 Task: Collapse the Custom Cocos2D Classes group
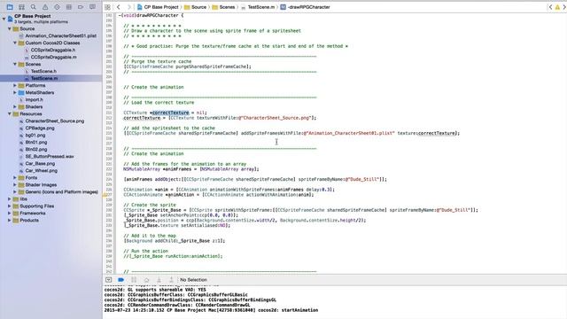[15, 43]
